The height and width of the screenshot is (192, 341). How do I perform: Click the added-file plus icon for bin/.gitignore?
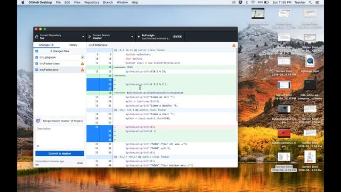[x=83, y=58]
